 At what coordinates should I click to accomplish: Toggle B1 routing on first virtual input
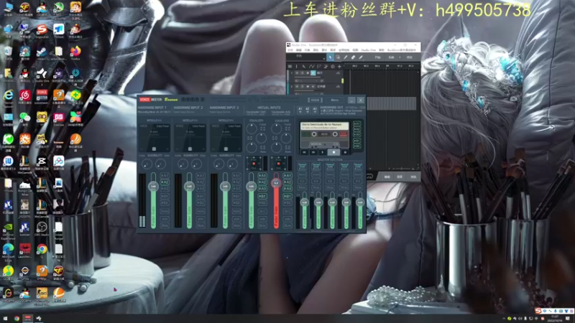(262, 196)
